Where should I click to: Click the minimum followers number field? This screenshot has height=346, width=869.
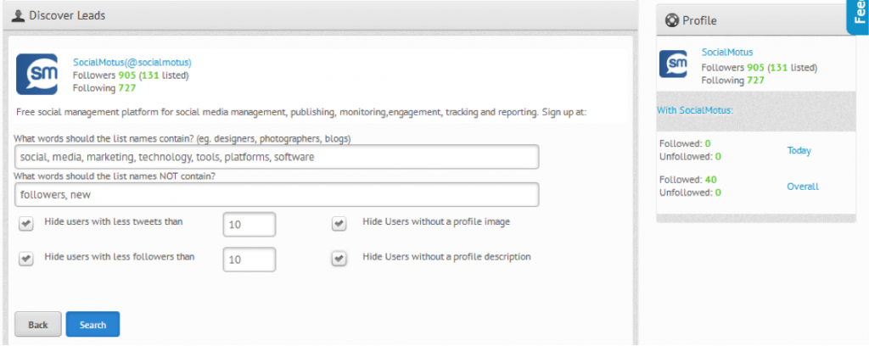249,259
